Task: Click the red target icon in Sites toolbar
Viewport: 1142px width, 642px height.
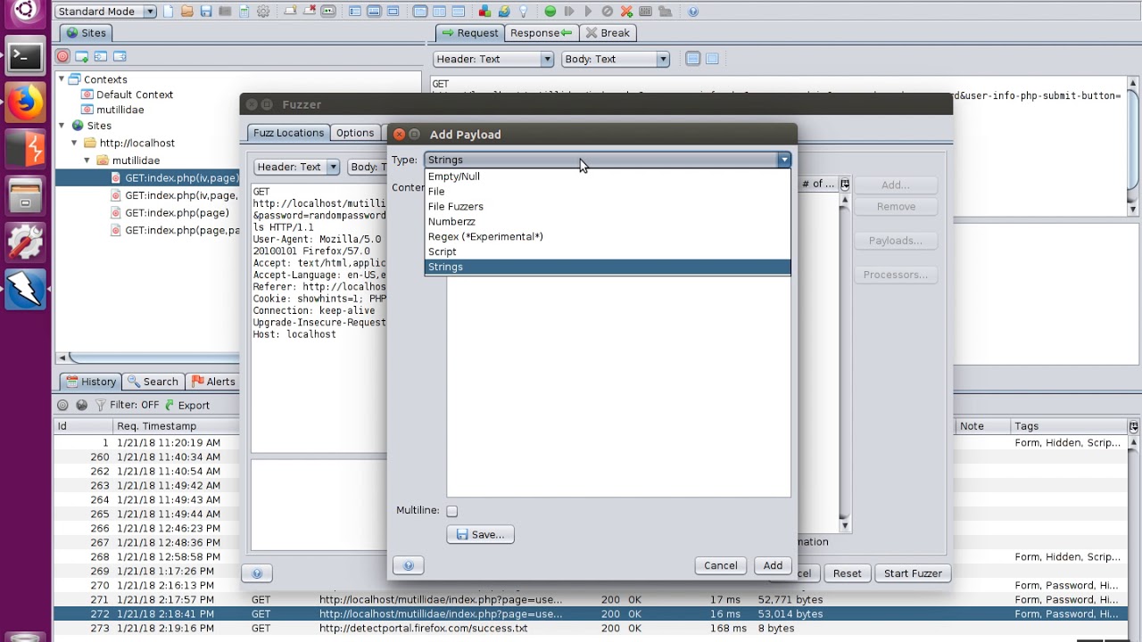Action: [62, 56]
